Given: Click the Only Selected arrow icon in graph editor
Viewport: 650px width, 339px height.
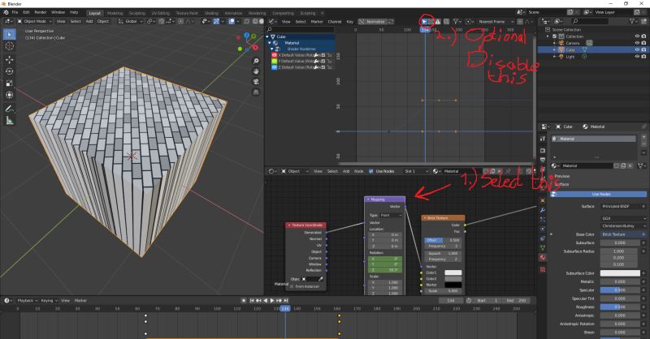Looking at the screenshot, I should pyautogui.click(x=424, y=22).
